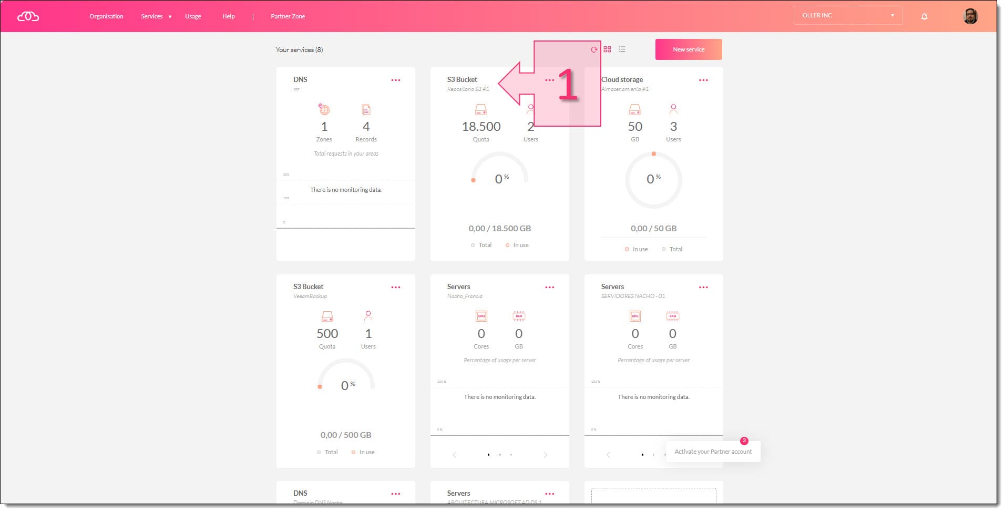Click the '0,00 / 500 GB' usage text
This screenshot has height=512, width=1005.
coord(346,435)
